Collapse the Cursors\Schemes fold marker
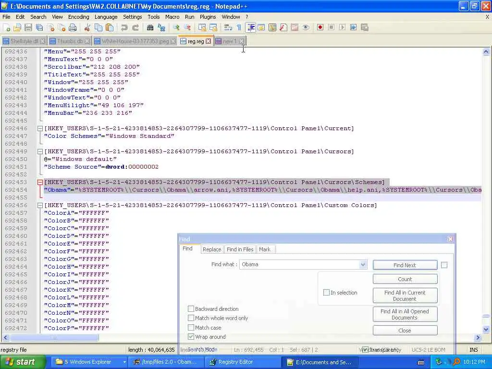 [40, 182]
